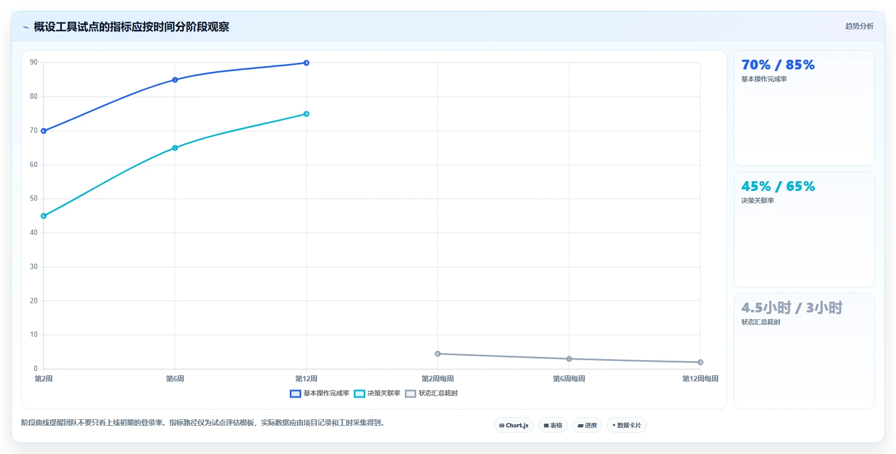Click the trend icon beside the title
The image size is (896, 454).
(x=26, y=27)
